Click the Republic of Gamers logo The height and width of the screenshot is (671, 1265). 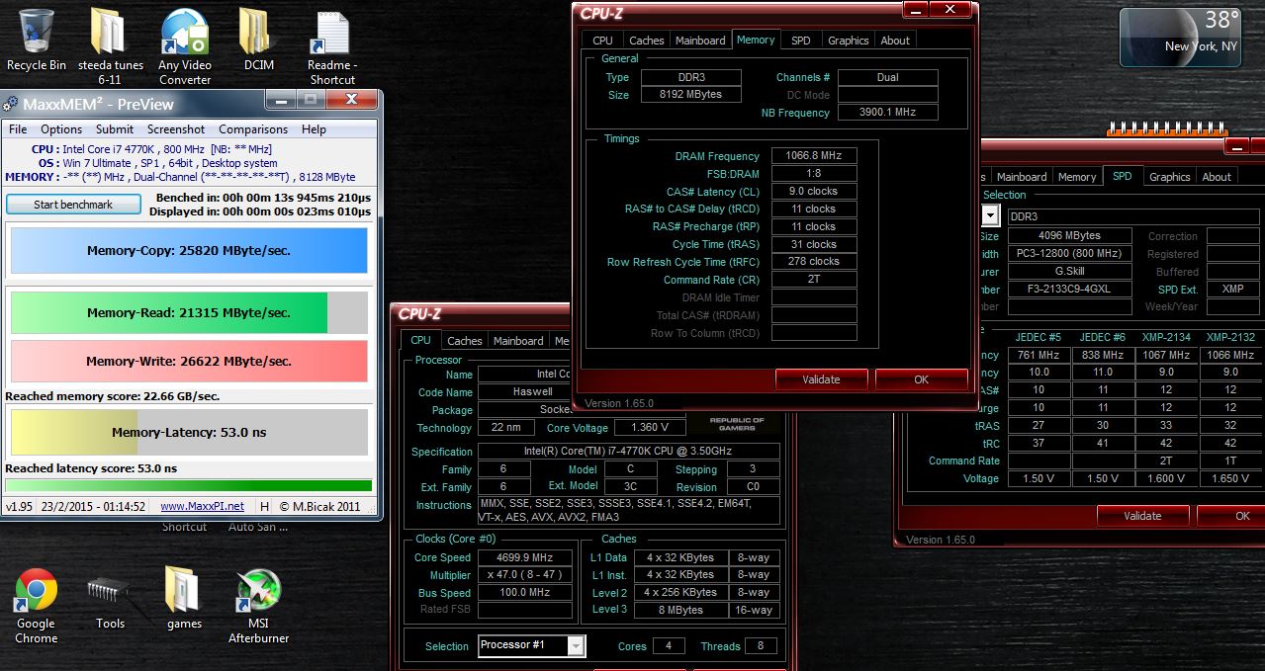click(737, 424)
